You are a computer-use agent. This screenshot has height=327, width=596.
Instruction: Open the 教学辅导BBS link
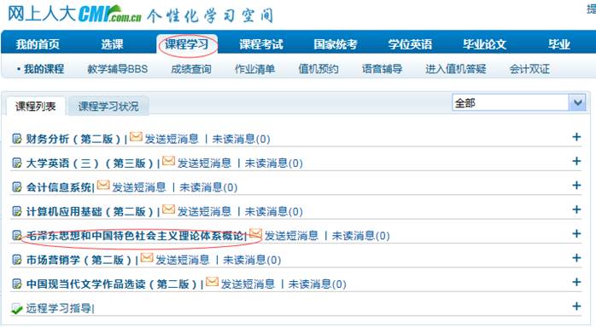(x=118, y=69)
